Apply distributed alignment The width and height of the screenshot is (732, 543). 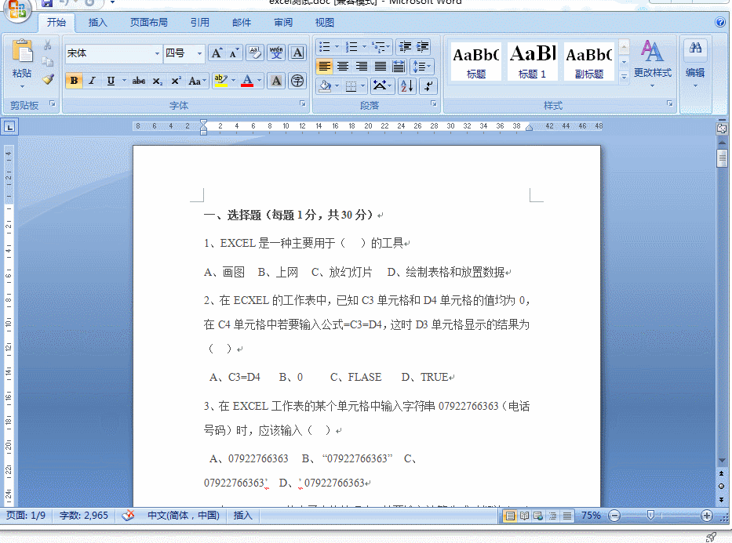[x=399, y=66]
